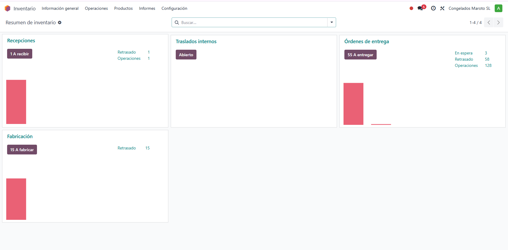Go to next page with right chevron
The width and height of the screenshot is (508, 250).
[x=498, y=22]
